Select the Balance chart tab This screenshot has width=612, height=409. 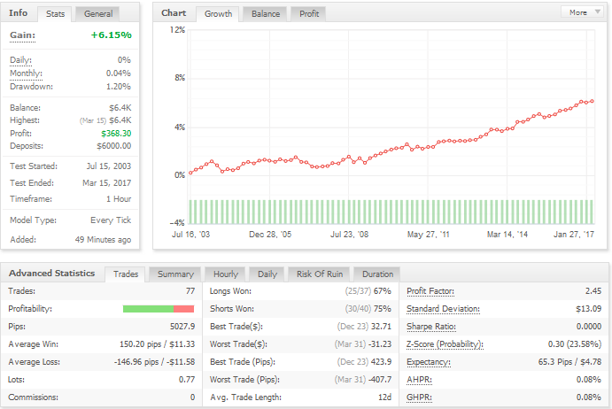(x=266, y=14)
